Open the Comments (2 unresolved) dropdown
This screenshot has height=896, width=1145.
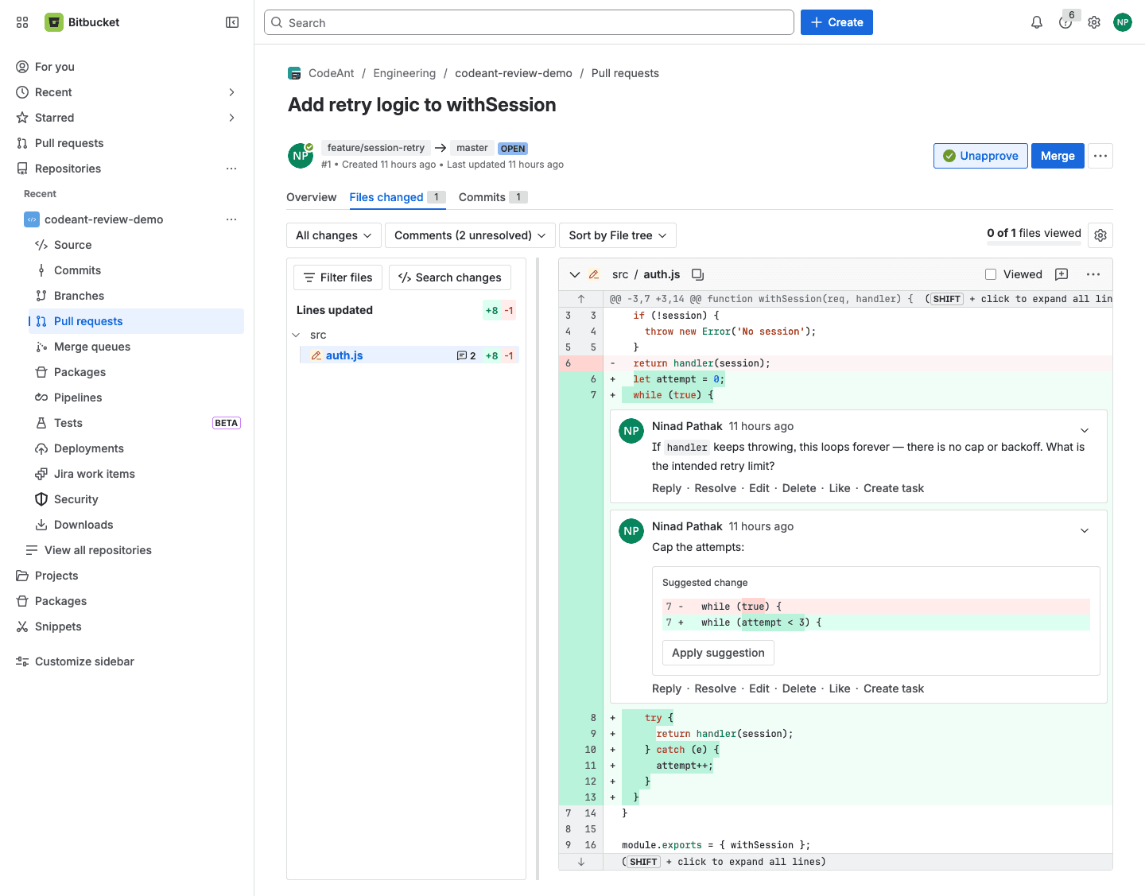tap(470, 235)
